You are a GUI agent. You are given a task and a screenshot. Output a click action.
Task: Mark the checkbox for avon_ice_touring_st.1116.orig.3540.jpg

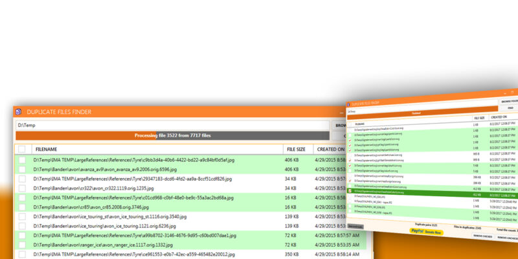point(22,217)
